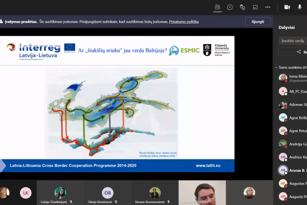Click Arunas B.'s live video tile
This screenshot has height=205, width=307.
202,193
